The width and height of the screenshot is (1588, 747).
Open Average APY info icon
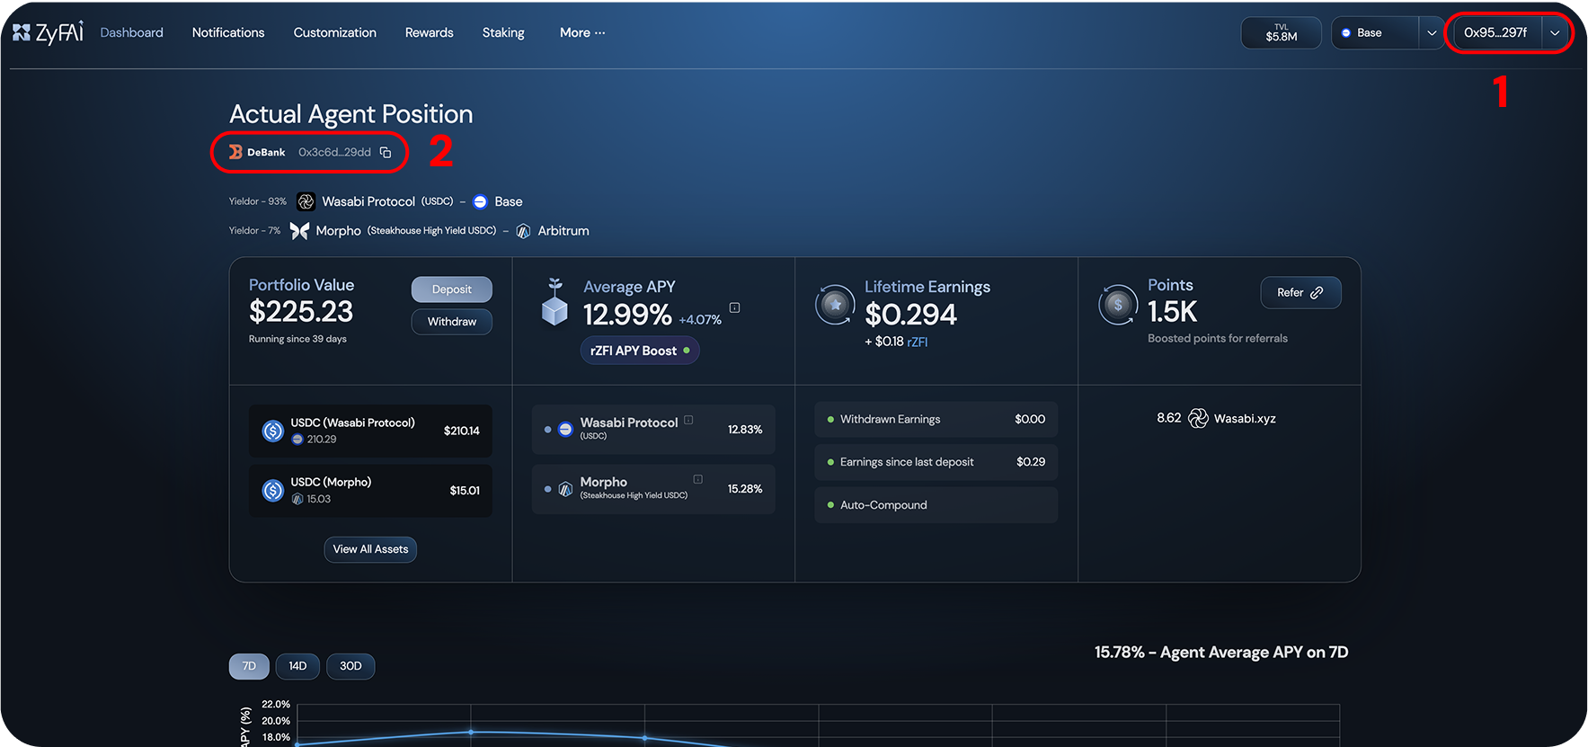click(x=734, y=307)
